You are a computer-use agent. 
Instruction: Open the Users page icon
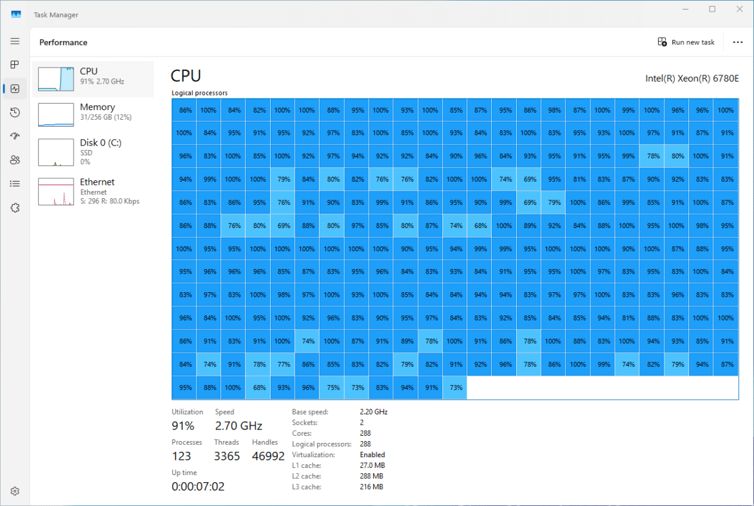pos(15,160)
